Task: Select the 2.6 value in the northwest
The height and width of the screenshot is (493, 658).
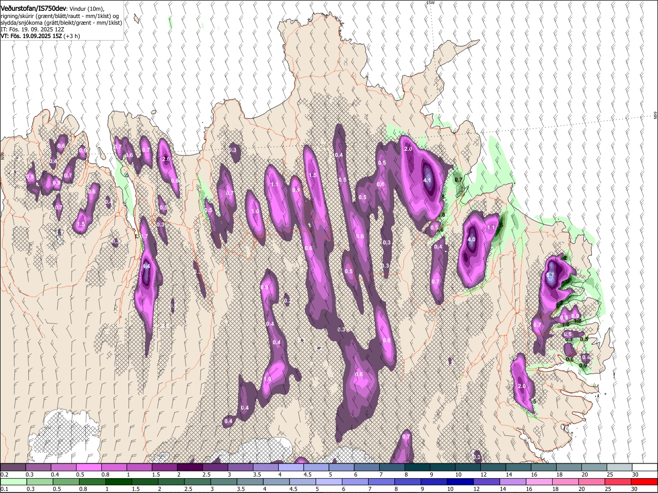Action: [x=166, y=159]
